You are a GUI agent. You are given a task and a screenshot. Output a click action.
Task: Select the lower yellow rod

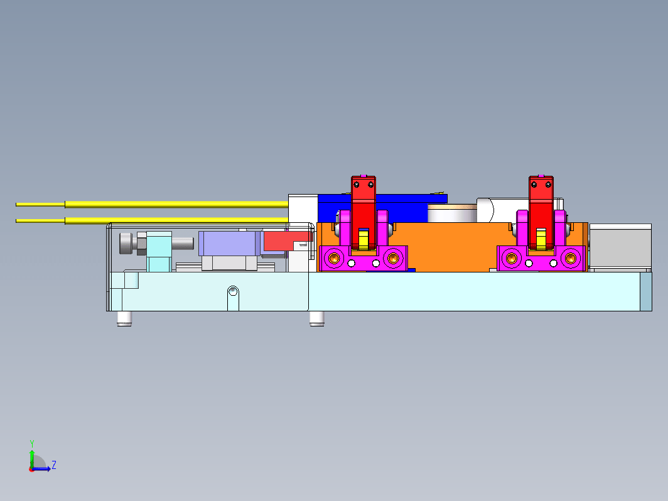click(152, 220)
